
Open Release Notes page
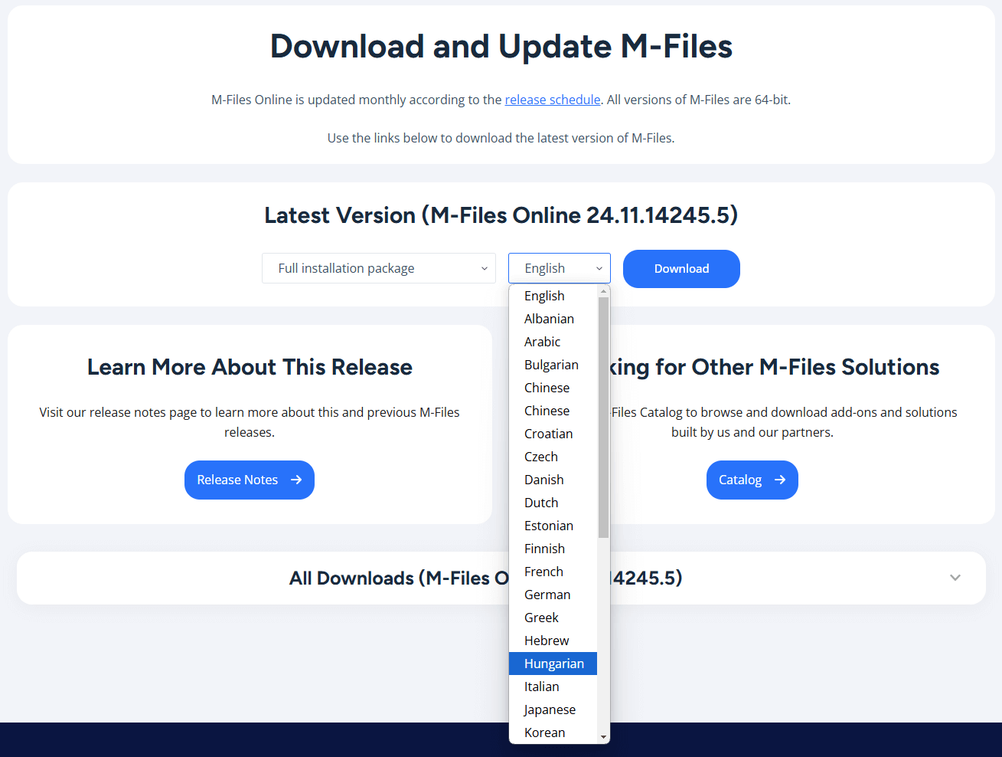pos(250,480)
